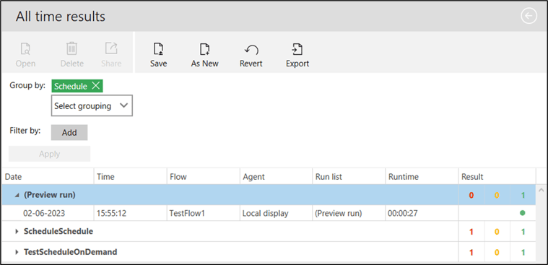Screen dimensions: 548x265
Task: Export results using the Export icon
Action: coord(297,50)
